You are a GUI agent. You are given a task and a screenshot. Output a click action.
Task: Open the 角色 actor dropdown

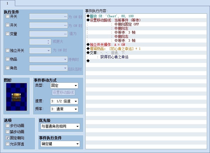click(x=48, y=68)
